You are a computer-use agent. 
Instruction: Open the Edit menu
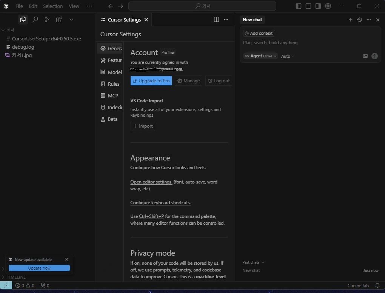point(33,6)
